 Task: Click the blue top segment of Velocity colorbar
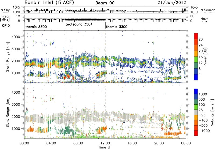(196, 91)
